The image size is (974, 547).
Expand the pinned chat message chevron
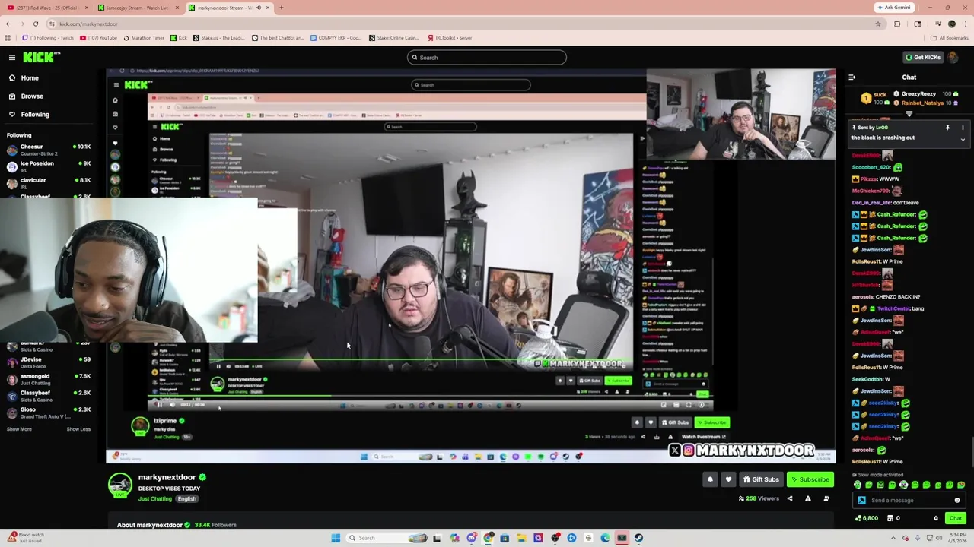pos(963,139)
